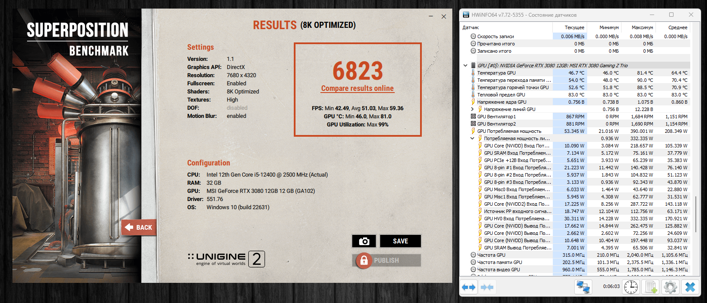
Task: Click lightning icon beside Напряжение ядра GPU
Action: 473,102
